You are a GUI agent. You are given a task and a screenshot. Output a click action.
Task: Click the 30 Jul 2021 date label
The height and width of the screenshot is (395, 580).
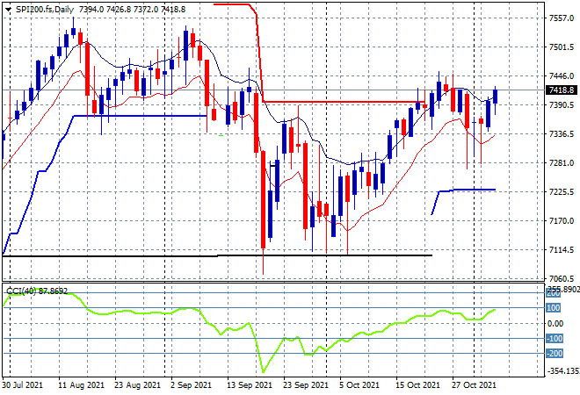click(22, 385)
